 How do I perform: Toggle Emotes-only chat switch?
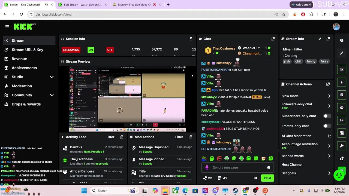(327, 126)
